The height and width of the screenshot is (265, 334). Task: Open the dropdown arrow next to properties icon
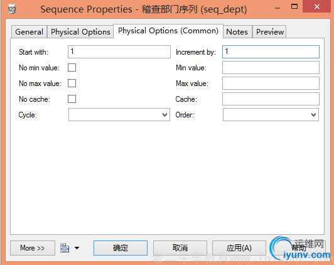click(x=77, y=248)
